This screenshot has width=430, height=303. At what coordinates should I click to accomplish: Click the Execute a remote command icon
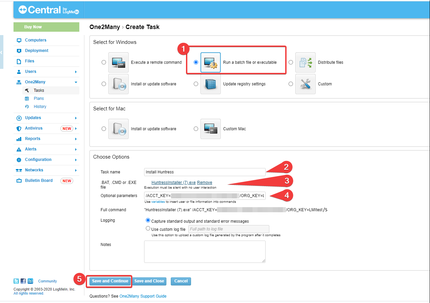[x=118, y=62]
